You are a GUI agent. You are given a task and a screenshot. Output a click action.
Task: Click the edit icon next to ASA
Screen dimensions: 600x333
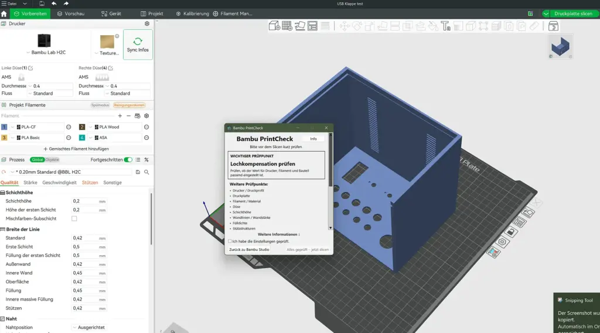(146, 138)
